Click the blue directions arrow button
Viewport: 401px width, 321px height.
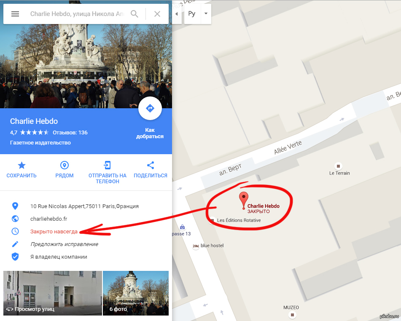150,109
